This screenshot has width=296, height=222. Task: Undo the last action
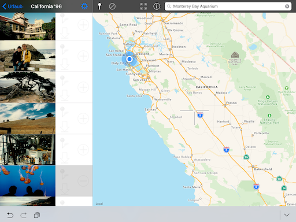[10, 215]
